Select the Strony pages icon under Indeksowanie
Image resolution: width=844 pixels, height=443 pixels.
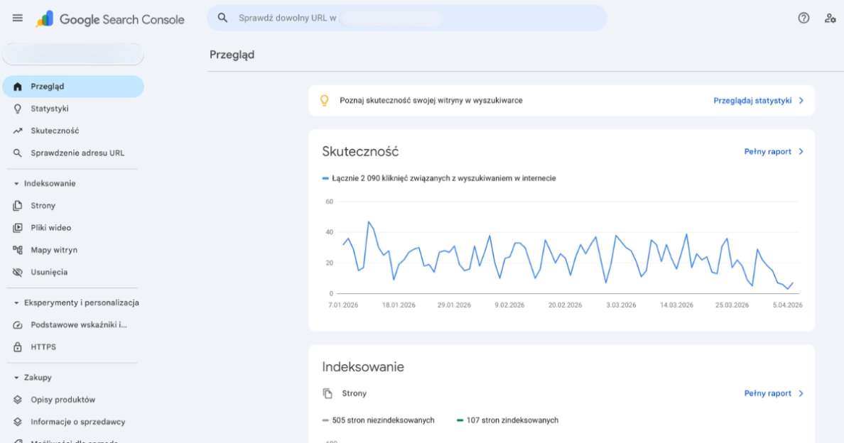17,205
